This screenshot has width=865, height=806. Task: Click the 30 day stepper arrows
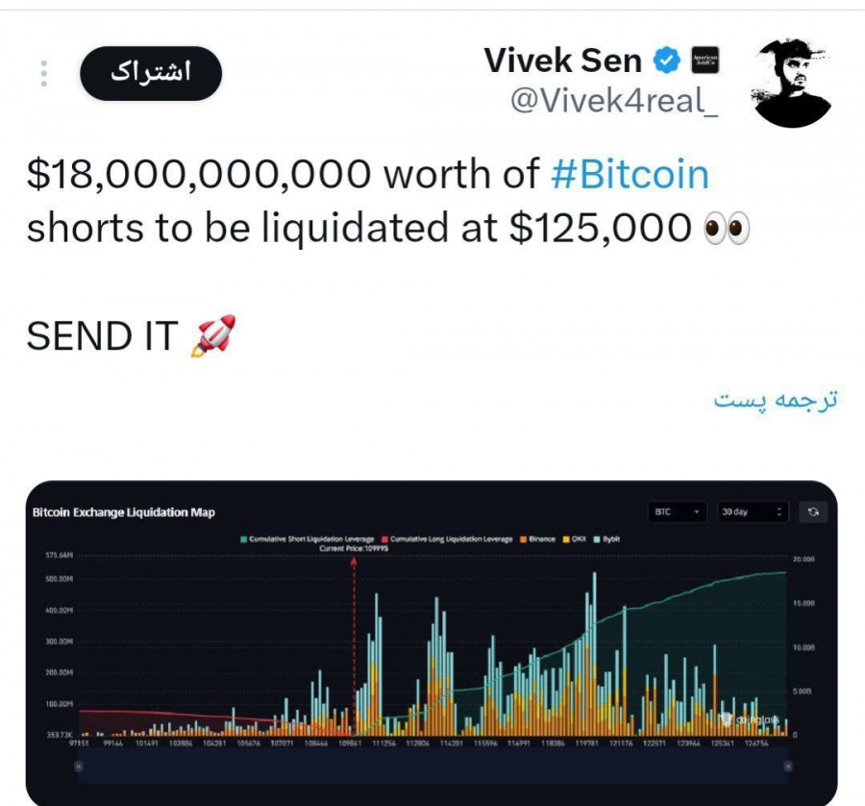coord(778,511)
